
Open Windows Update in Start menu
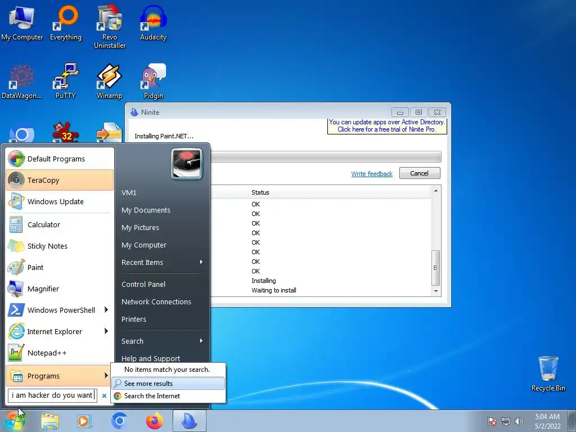[x=60, y=201]
